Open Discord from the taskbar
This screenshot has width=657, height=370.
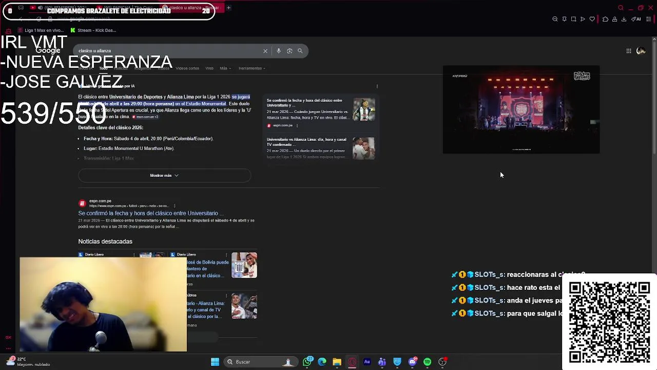coord(412,362)
